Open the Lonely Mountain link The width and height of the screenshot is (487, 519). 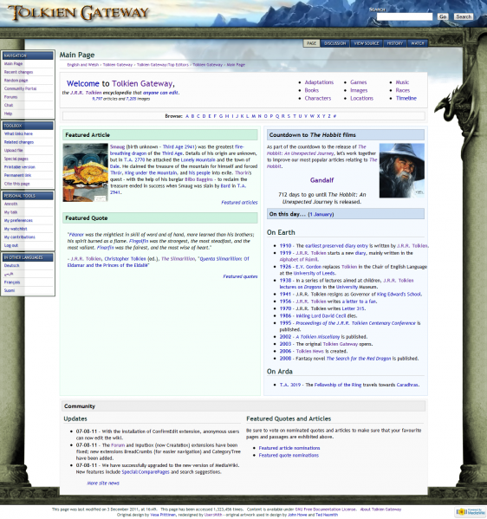tap(198, 160)
